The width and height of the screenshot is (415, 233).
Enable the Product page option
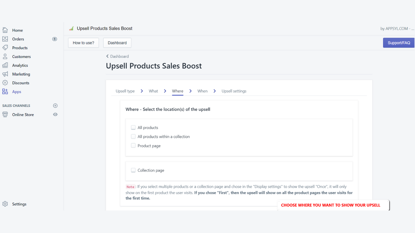[x=133, y=145]
